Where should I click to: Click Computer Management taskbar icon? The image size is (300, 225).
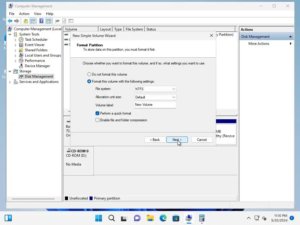point(189,218)
